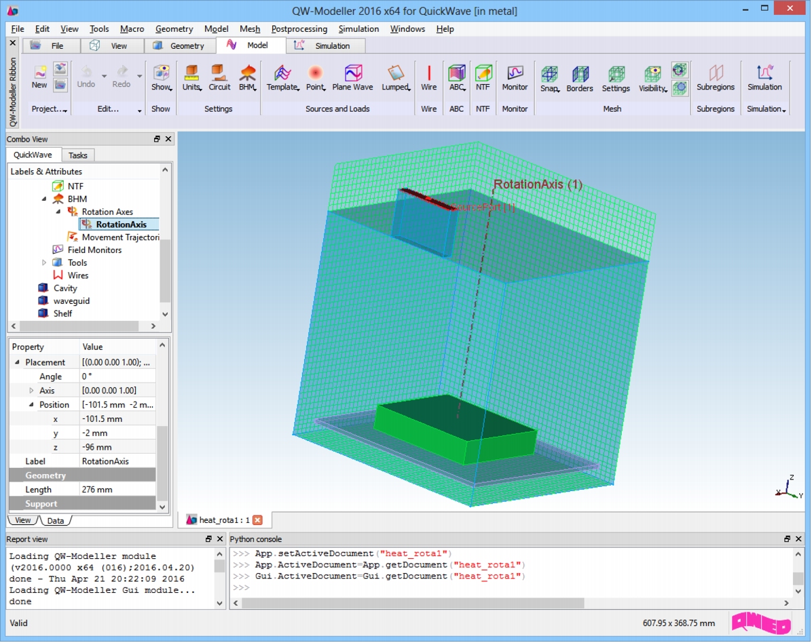Open the Circuit settings tool

[219, 77]
